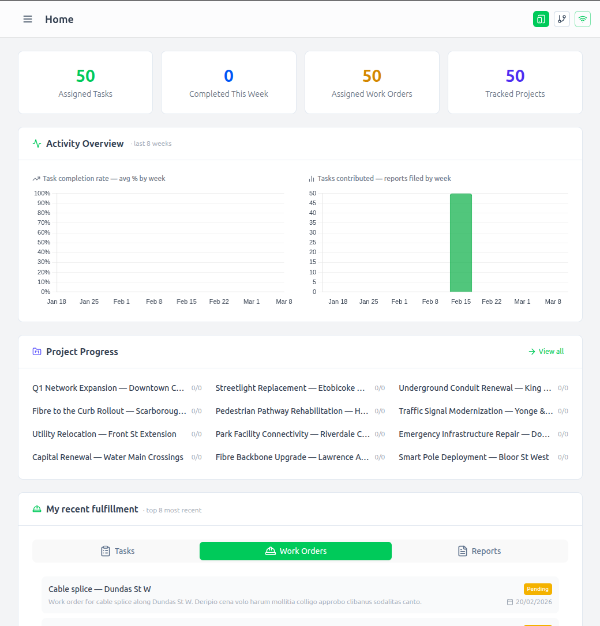Click the Project Progress panel icon
Viewport: 600px width, 626px height.
(x=37, y=351)
